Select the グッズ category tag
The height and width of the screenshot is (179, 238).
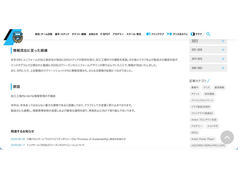tap(206, 87)
